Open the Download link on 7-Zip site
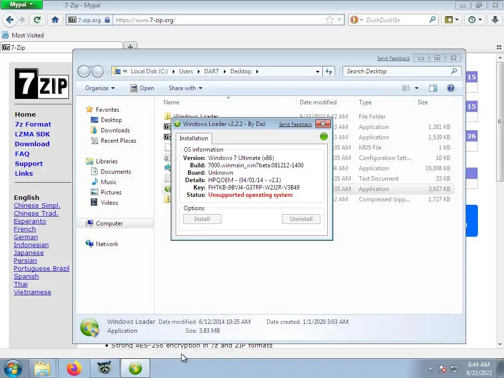 (32, 144)
